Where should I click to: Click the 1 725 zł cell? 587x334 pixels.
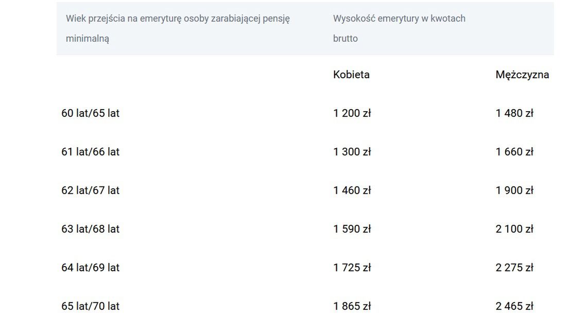point(352,268)
